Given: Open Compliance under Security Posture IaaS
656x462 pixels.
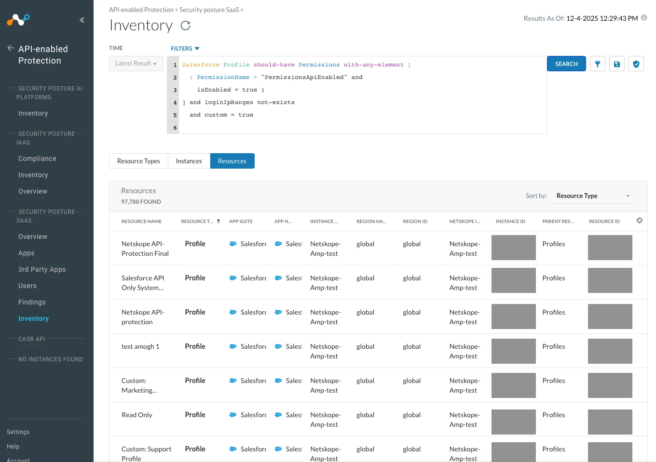Looking at the screenshot, I should [37, 158].
